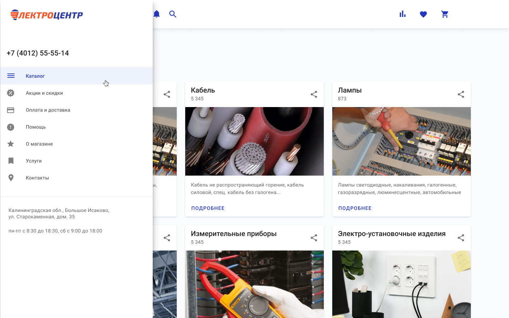This screenshot has height=318, width=509.
Task: Open Контакты from the side drawer
Action: tap(37, 178)
